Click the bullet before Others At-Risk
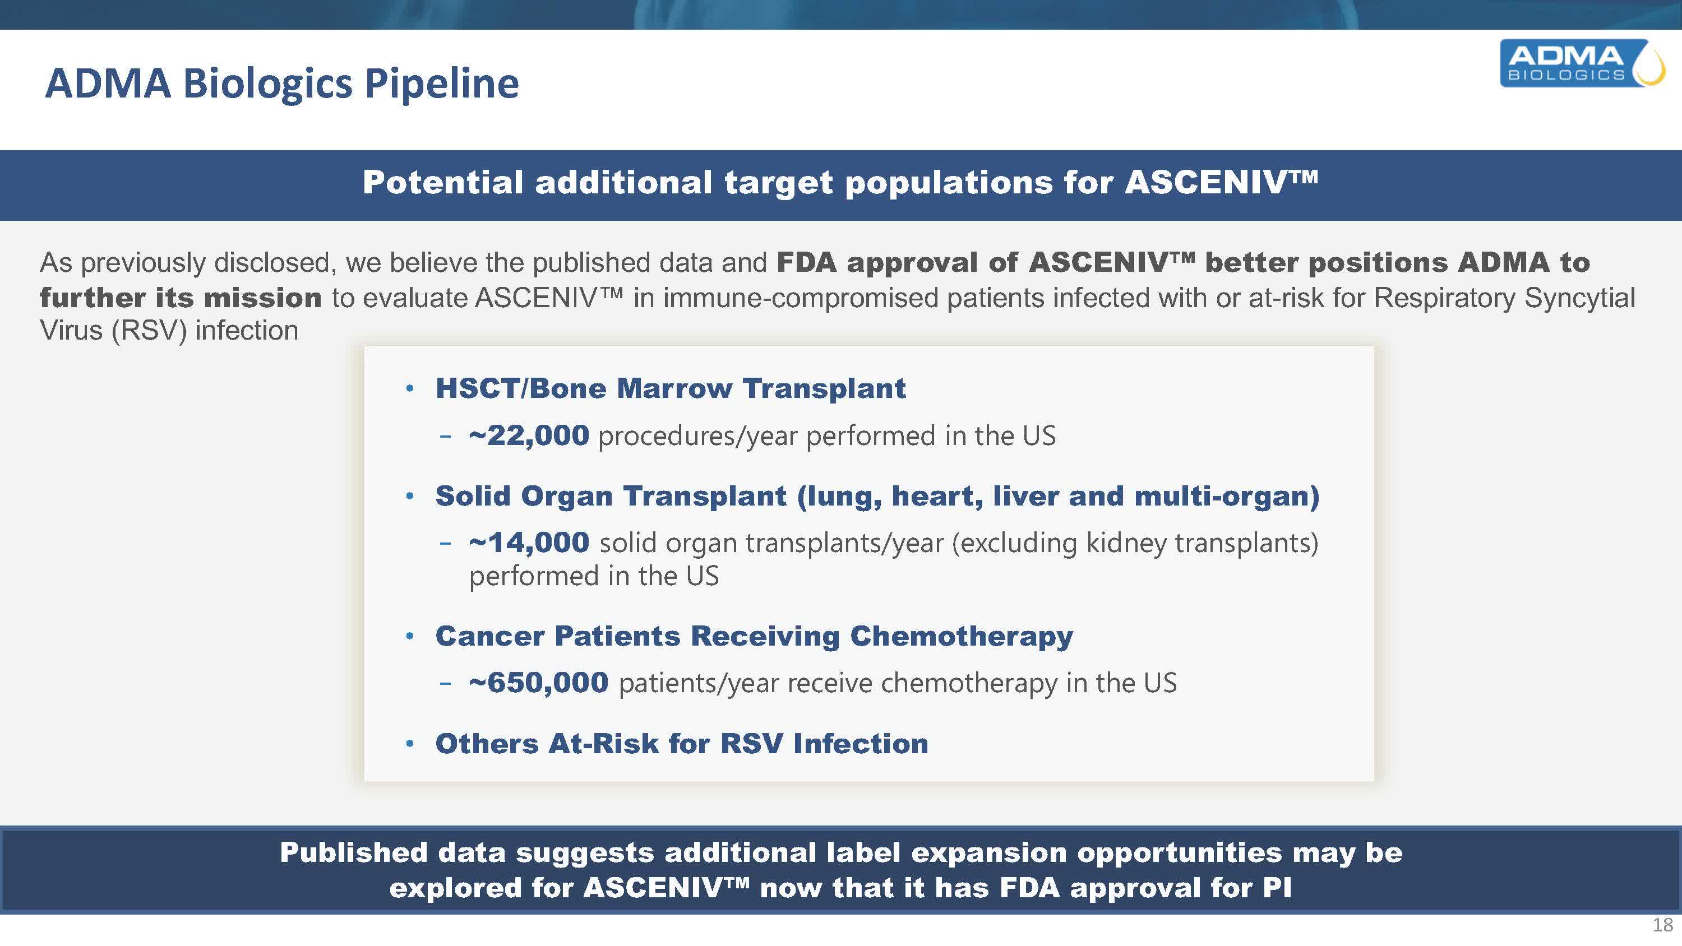The height and width of the screenshot is (946, 1682). pyautogui.click(x=410, y=744)
